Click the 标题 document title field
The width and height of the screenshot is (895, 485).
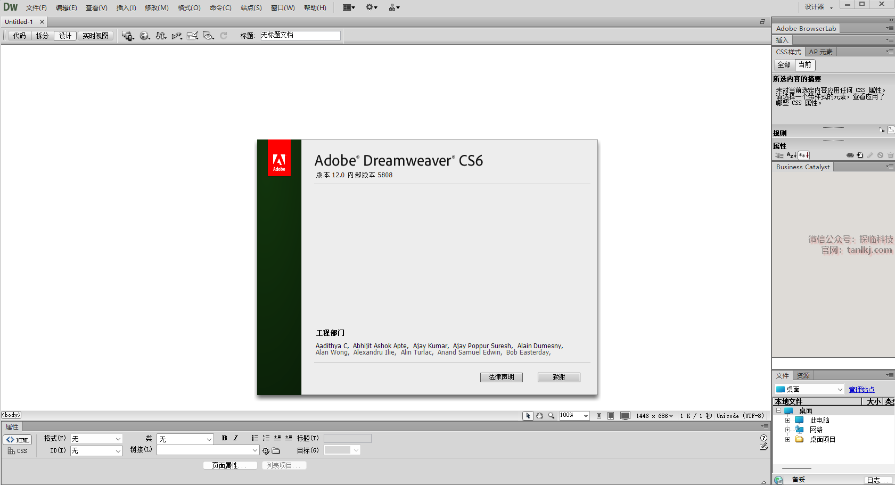click(300, 36)
